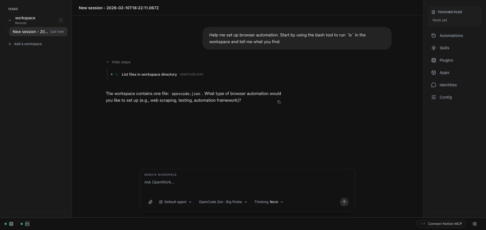486x230 pixels.
Task: Click the Apps cube icon
Action: click(434, 73)
